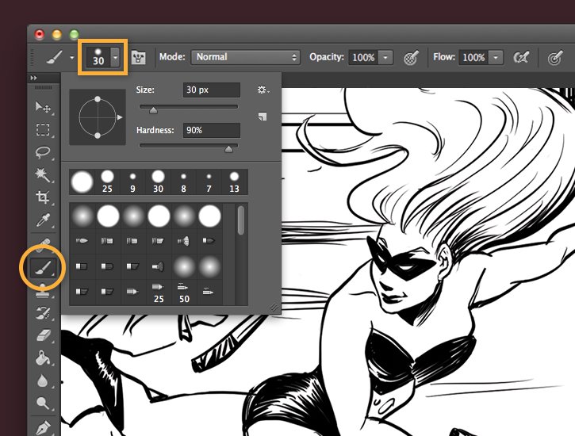Activate the Magic Wand tool
Image resolution: width=575 pixels, height=436 pixels.
(x=43, y=174)
